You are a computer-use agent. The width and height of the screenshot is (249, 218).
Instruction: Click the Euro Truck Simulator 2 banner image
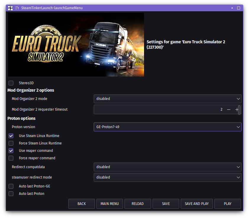(x=76, y=44)
